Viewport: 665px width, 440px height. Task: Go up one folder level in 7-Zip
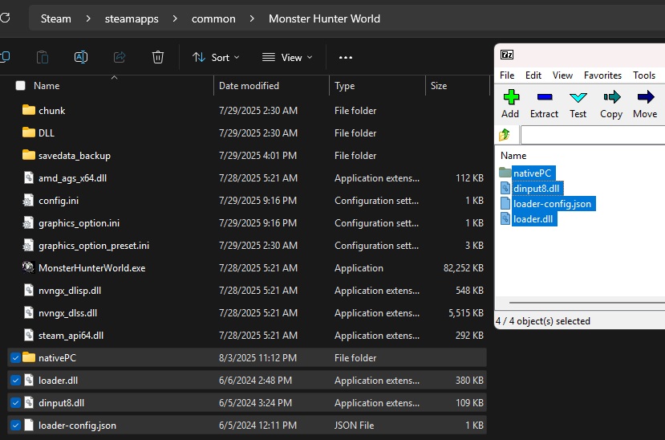tap(505, 135)
